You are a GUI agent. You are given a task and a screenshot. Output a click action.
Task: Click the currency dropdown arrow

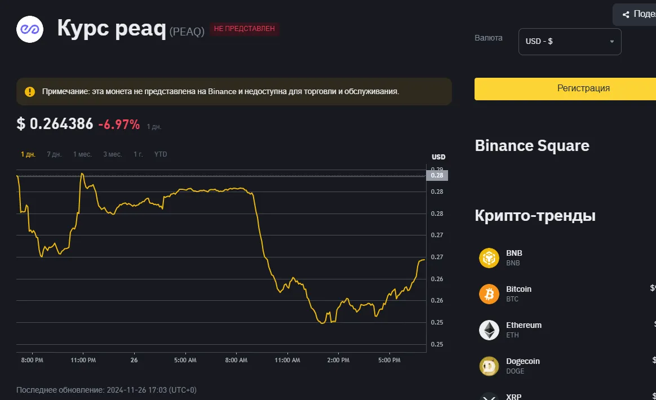[611, 42]
